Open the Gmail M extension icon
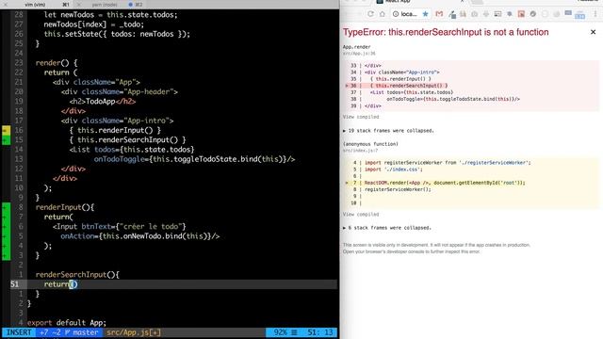603x339 pixels. (439, 14)
